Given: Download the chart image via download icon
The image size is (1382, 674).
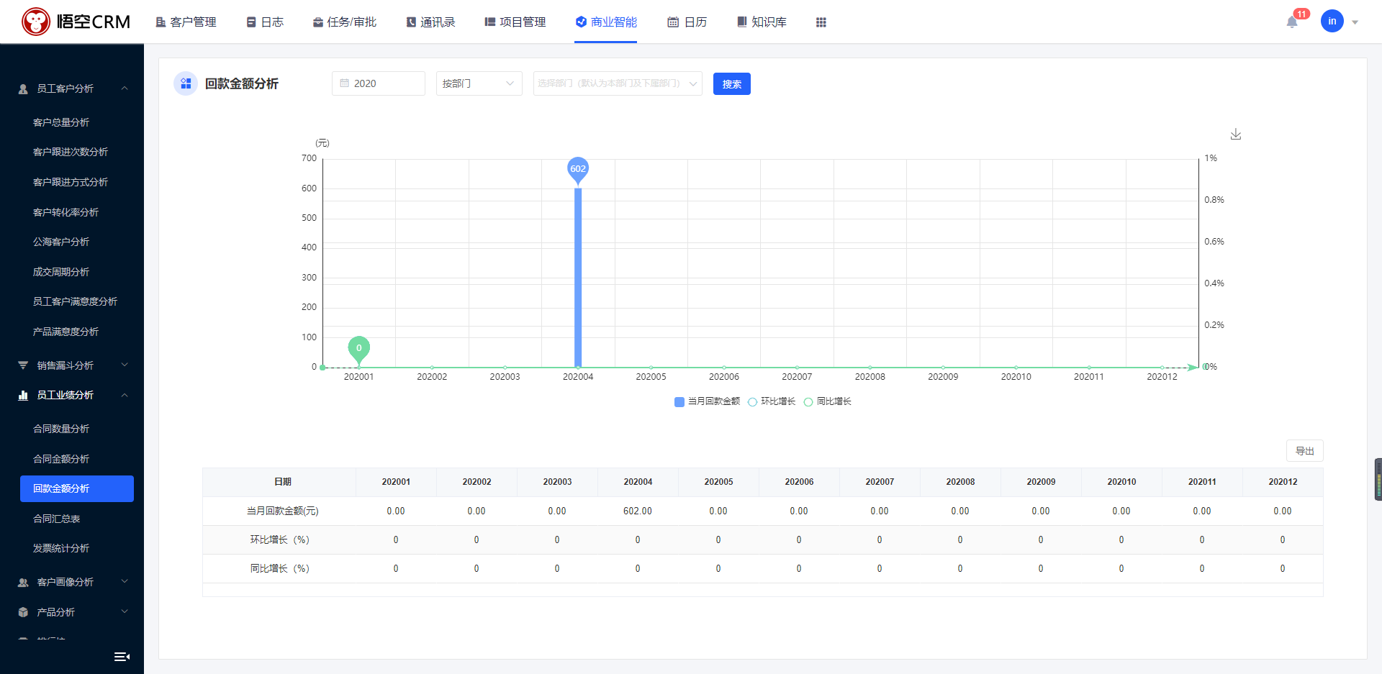Looking at the screenshot, I should [1236, 135].
